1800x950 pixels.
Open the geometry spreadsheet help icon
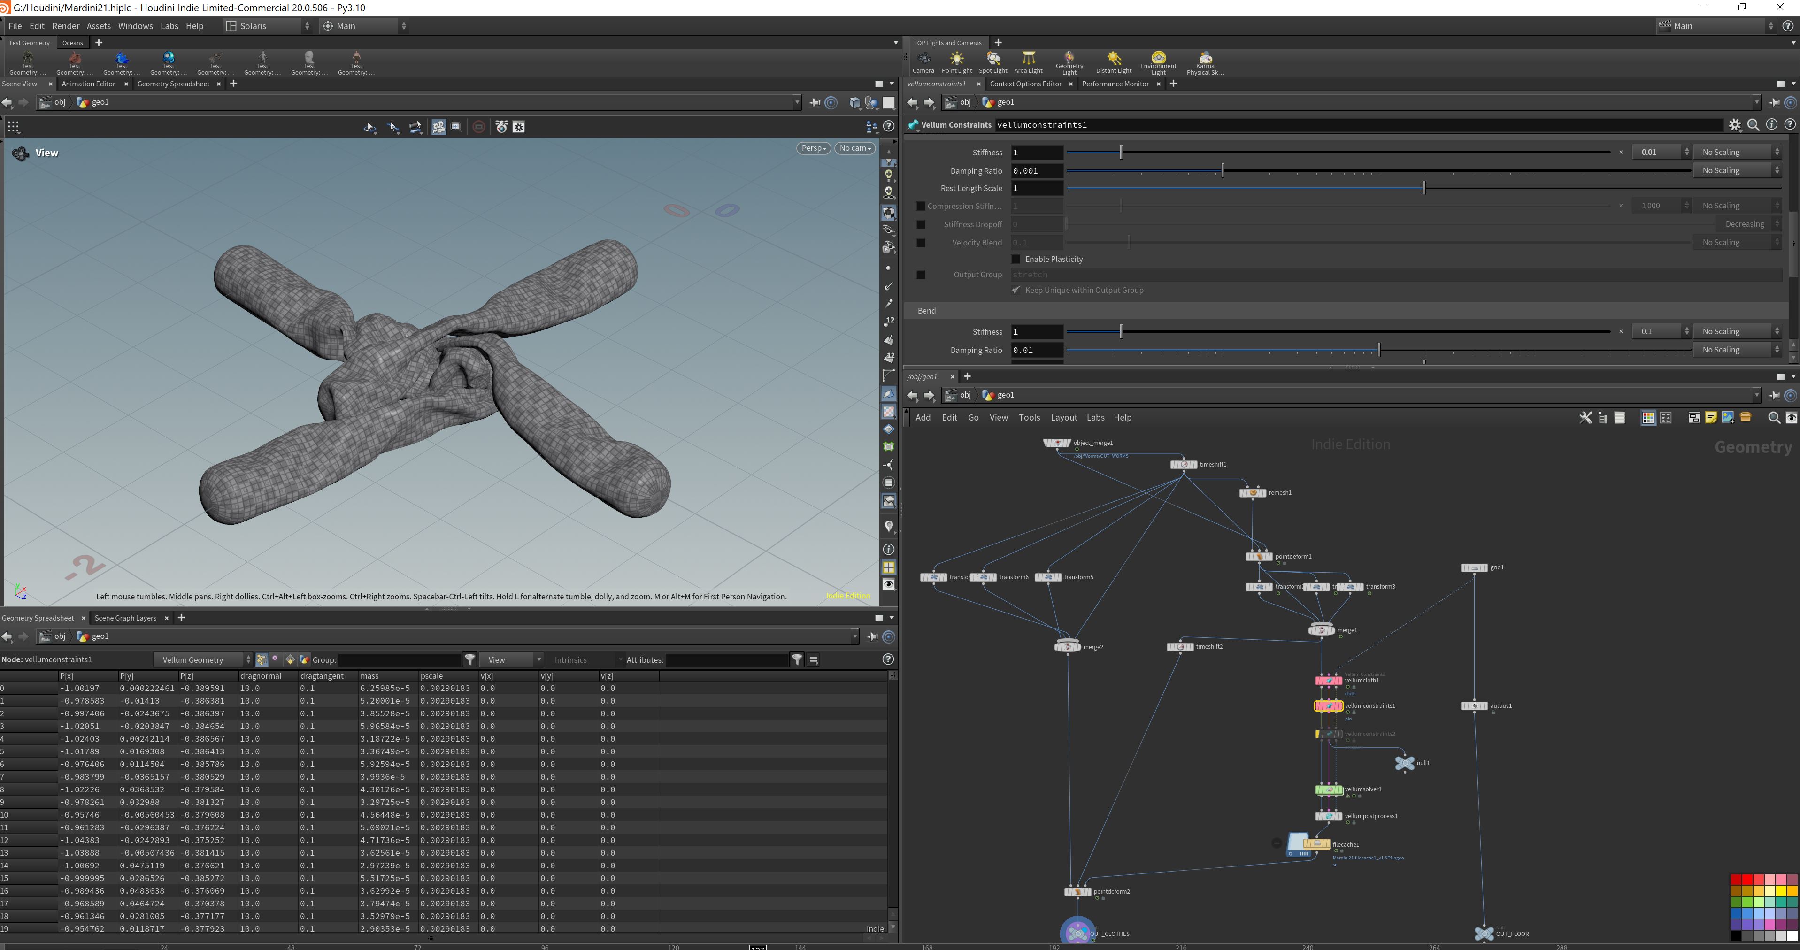click(x=888, y=659)
